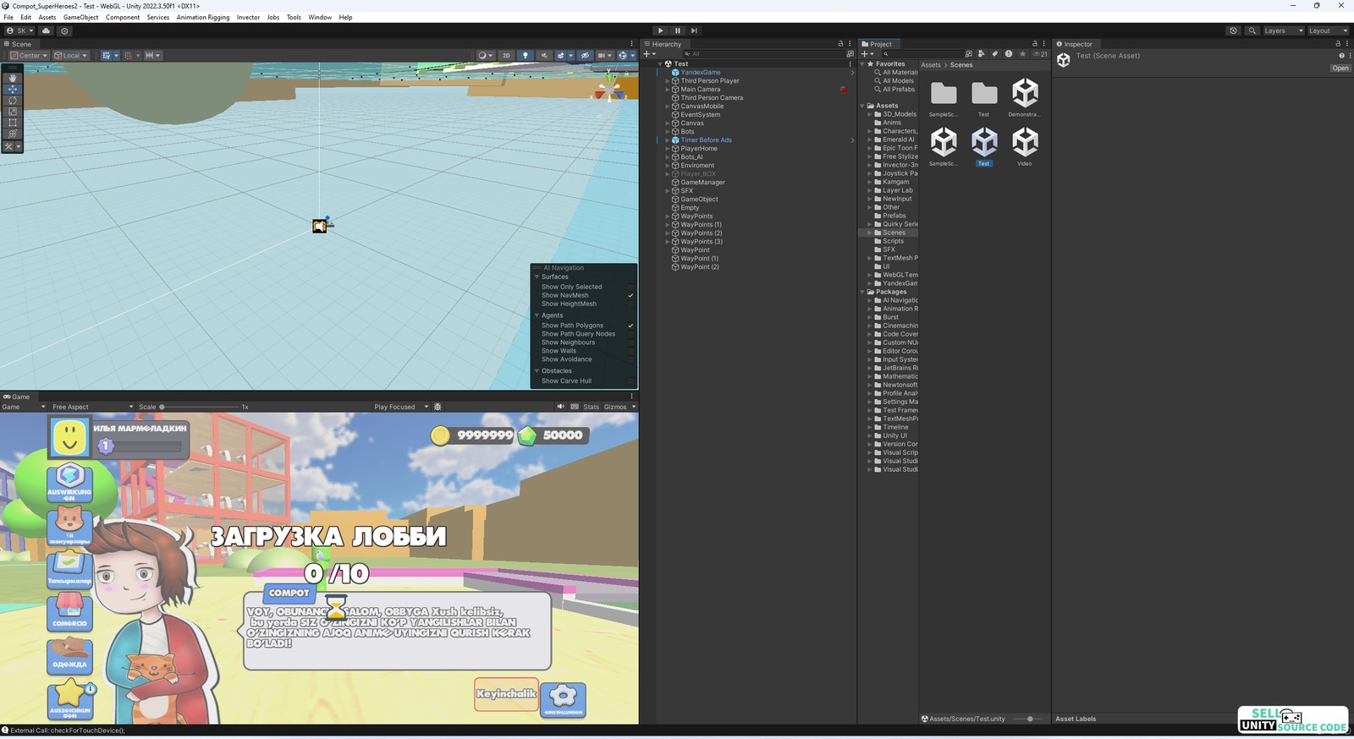Screen dimensions: 1354x739
Task: Select the Hand view tool
Action: click(x=13, y=77)
